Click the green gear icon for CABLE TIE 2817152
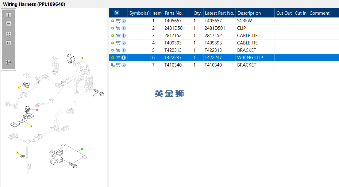339x187 pixels. 112,36
